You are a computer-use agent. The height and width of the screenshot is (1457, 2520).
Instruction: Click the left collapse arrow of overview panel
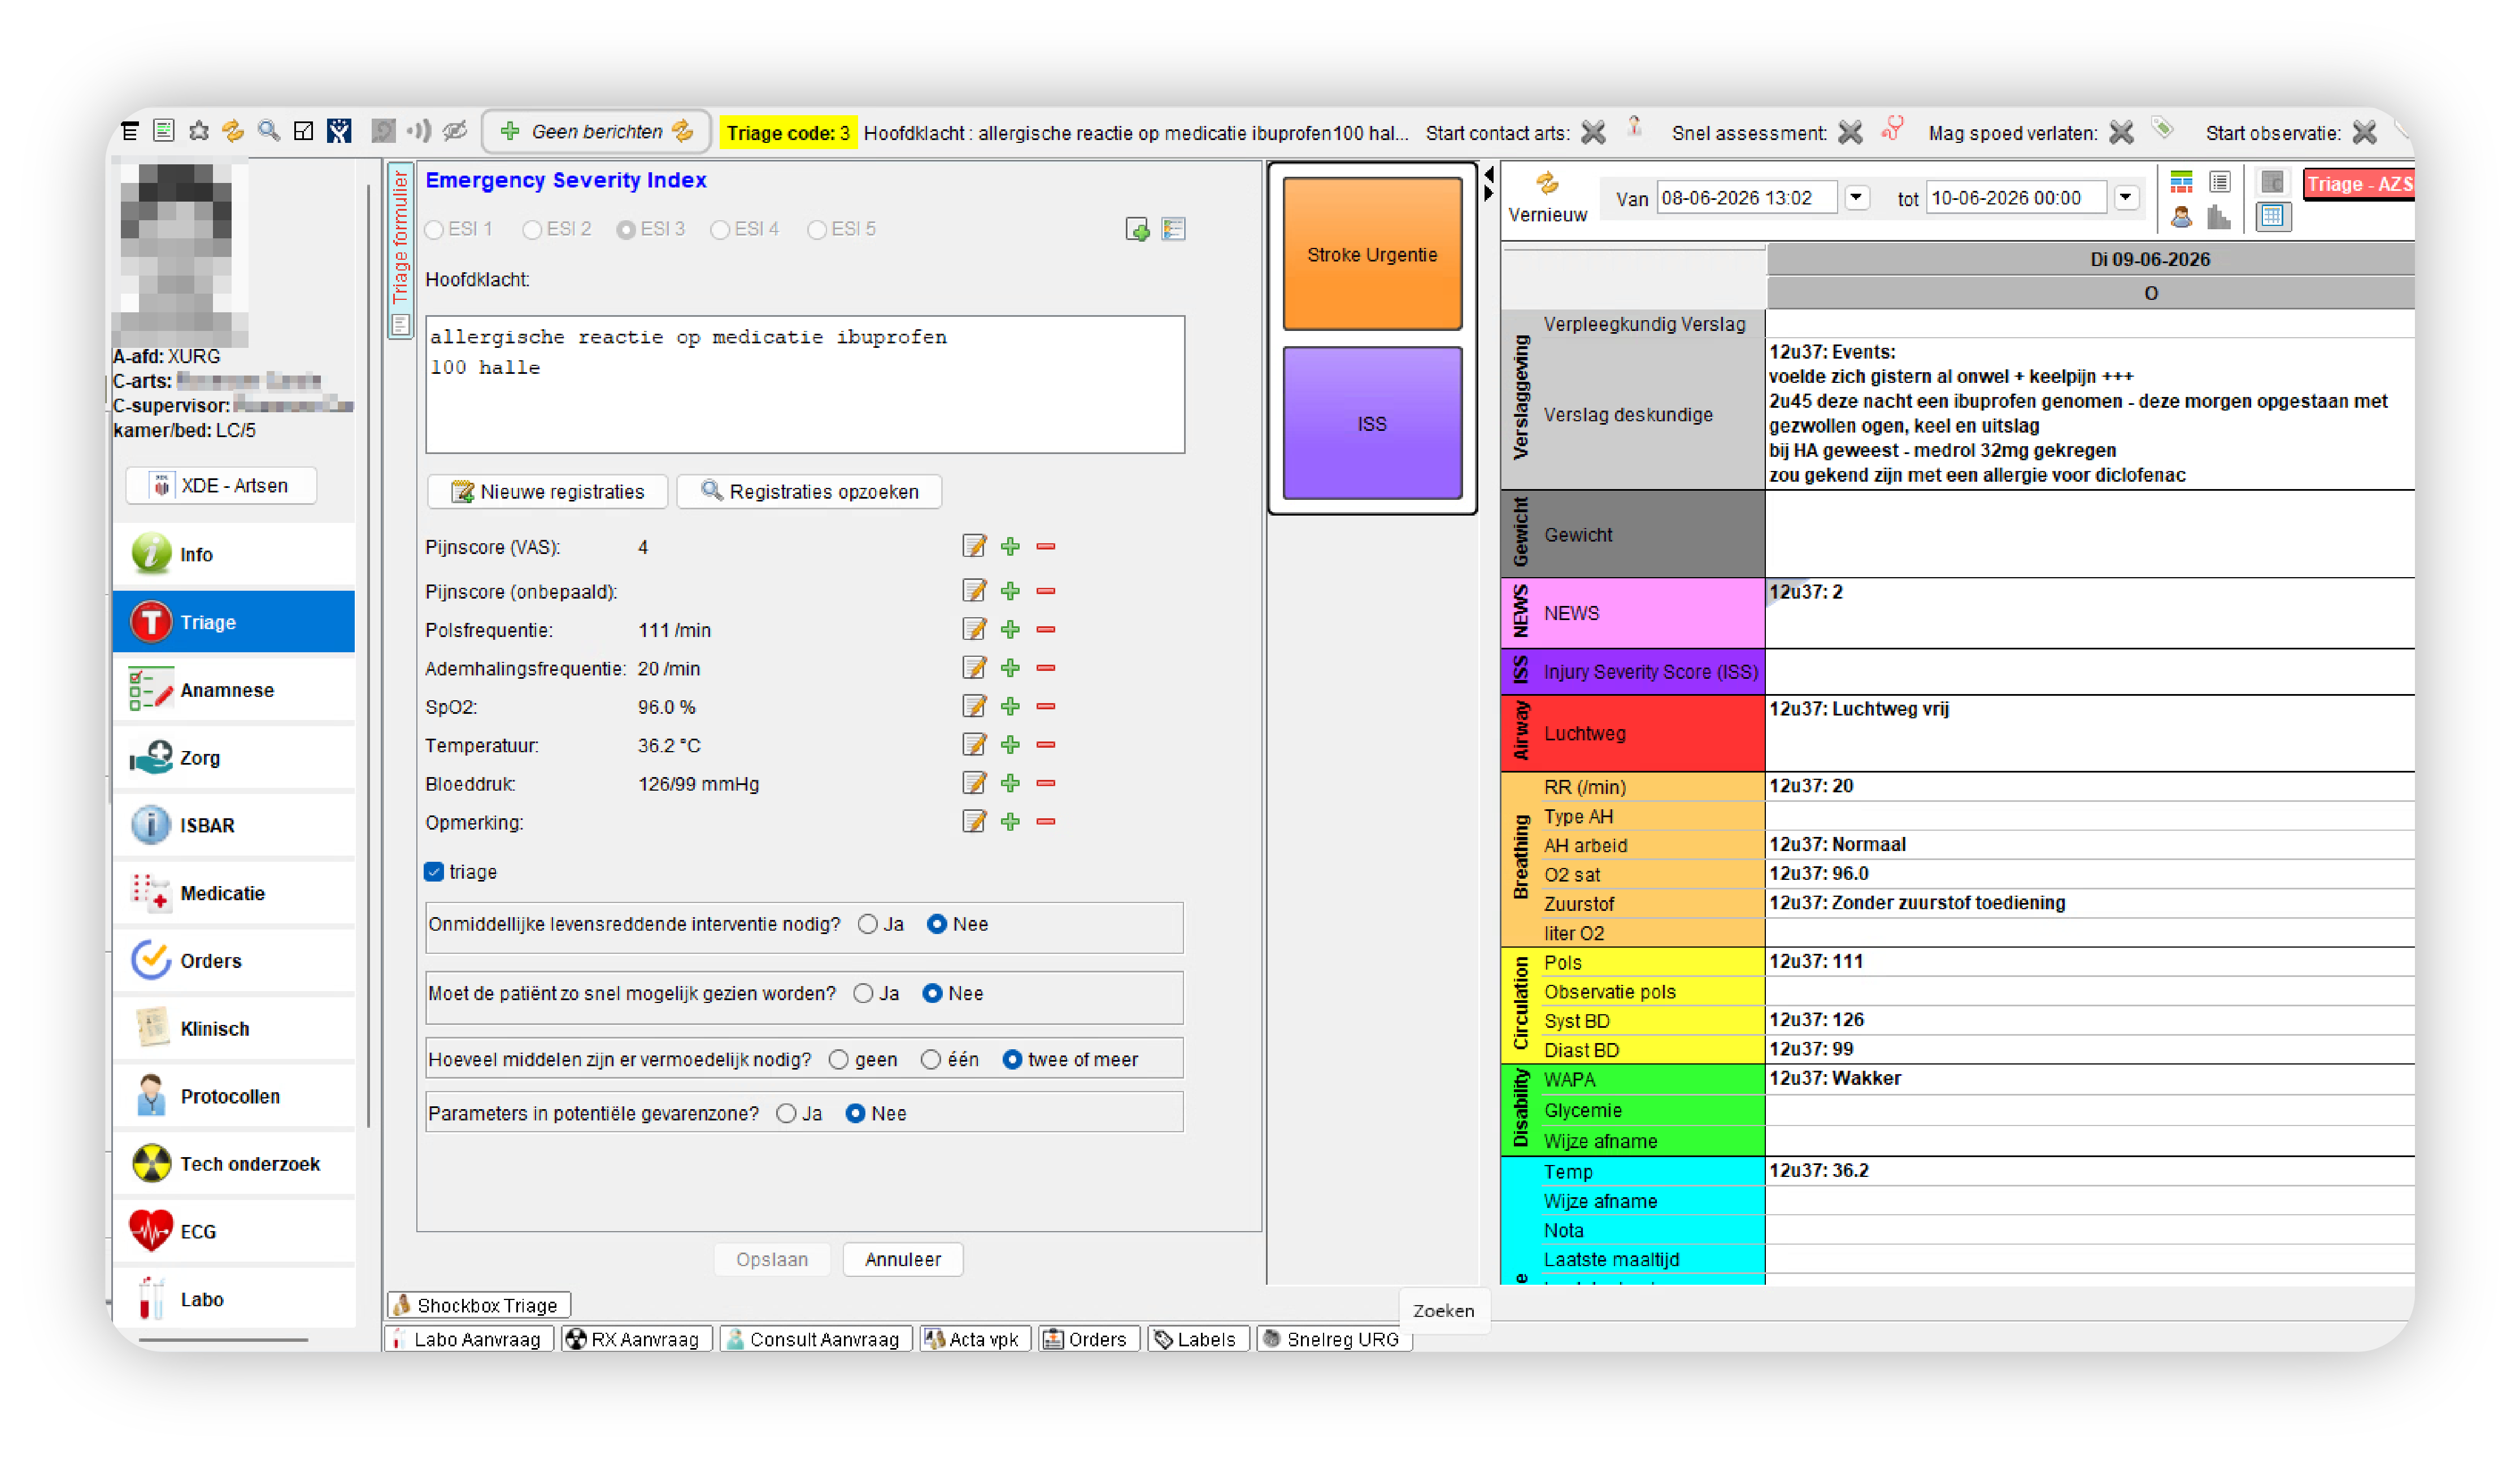tap(1488, 176)
